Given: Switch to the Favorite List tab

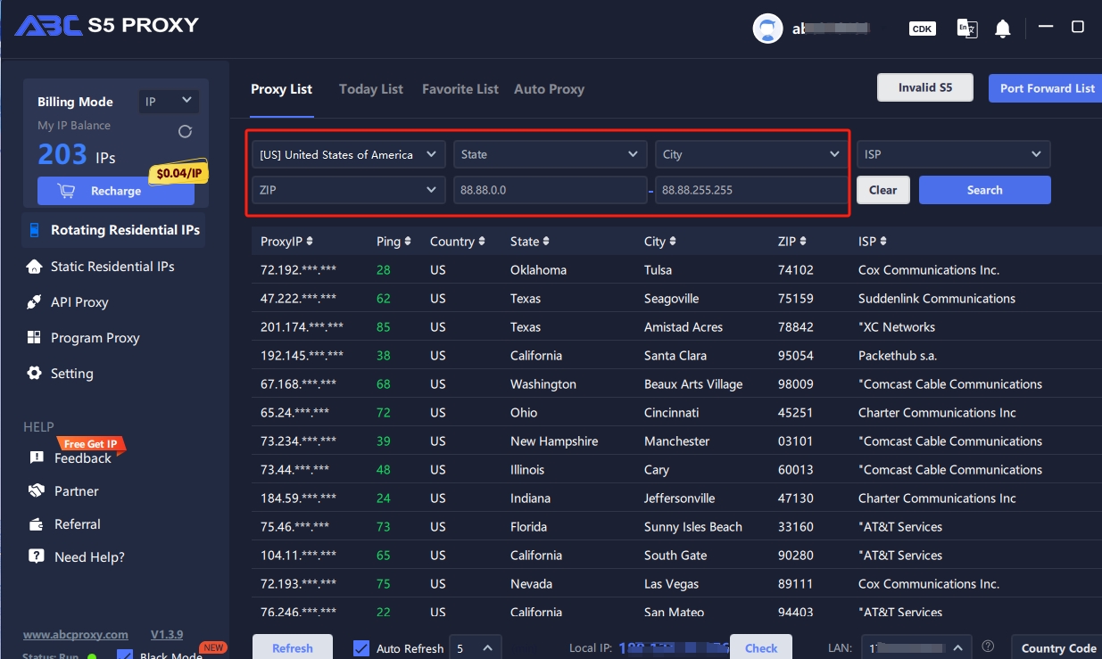Looking at the screenshot, I should (460, 89).
